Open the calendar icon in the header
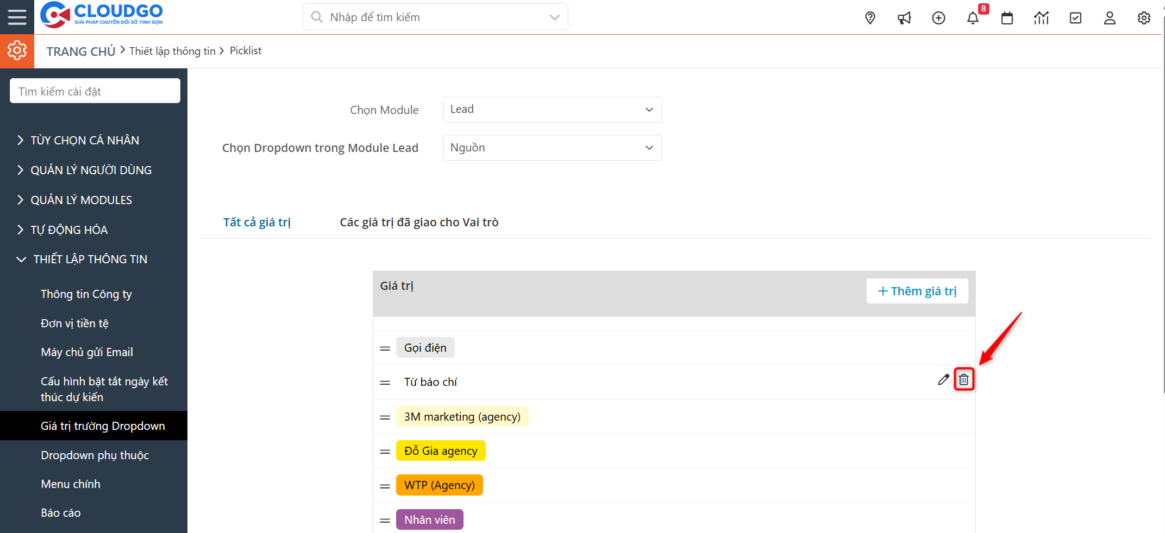Viewport: 1165px width, 533px height. tap(1007, 17)
